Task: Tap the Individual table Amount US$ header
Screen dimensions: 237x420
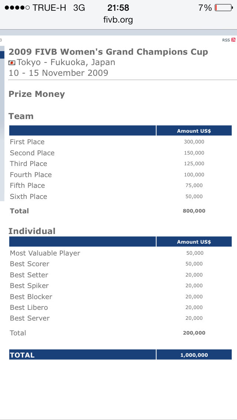Action: 194,242
